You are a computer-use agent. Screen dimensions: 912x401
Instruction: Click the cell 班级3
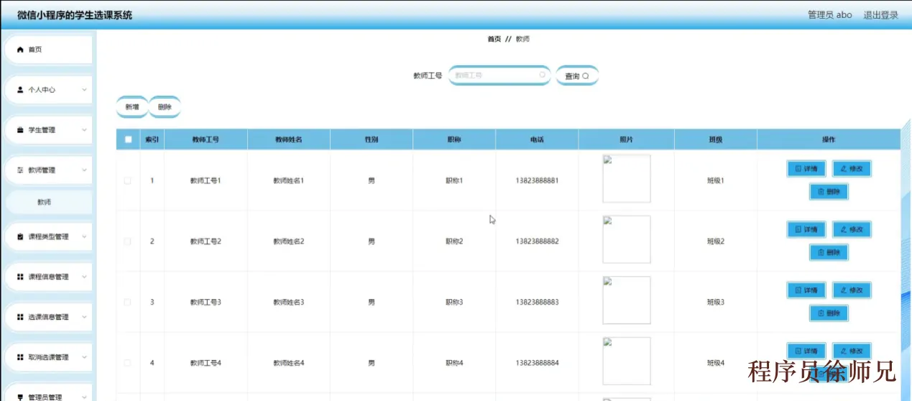pyautogui.click(x=716, y=303)
